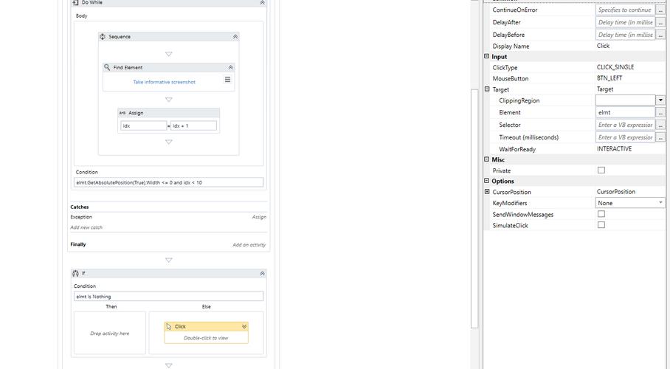The height and width of the screenshot is (369, 670).
Task: Select the Target property value
Action: [605, 89]
